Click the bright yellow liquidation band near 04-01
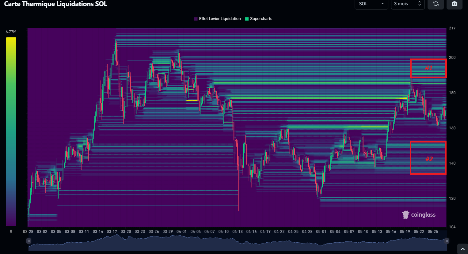 point(192,100)
